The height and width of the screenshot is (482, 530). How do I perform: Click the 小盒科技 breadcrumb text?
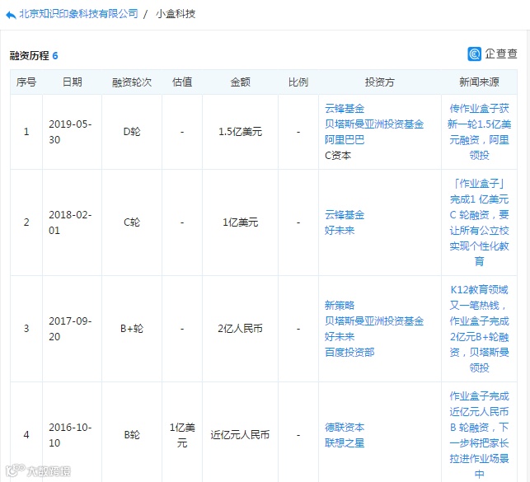176,14
